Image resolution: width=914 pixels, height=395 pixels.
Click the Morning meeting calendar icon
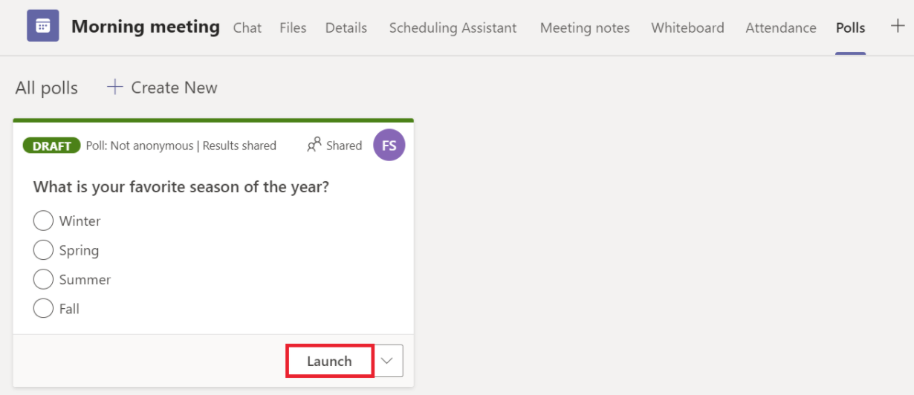pyautogui.click(x=43, y=26)
